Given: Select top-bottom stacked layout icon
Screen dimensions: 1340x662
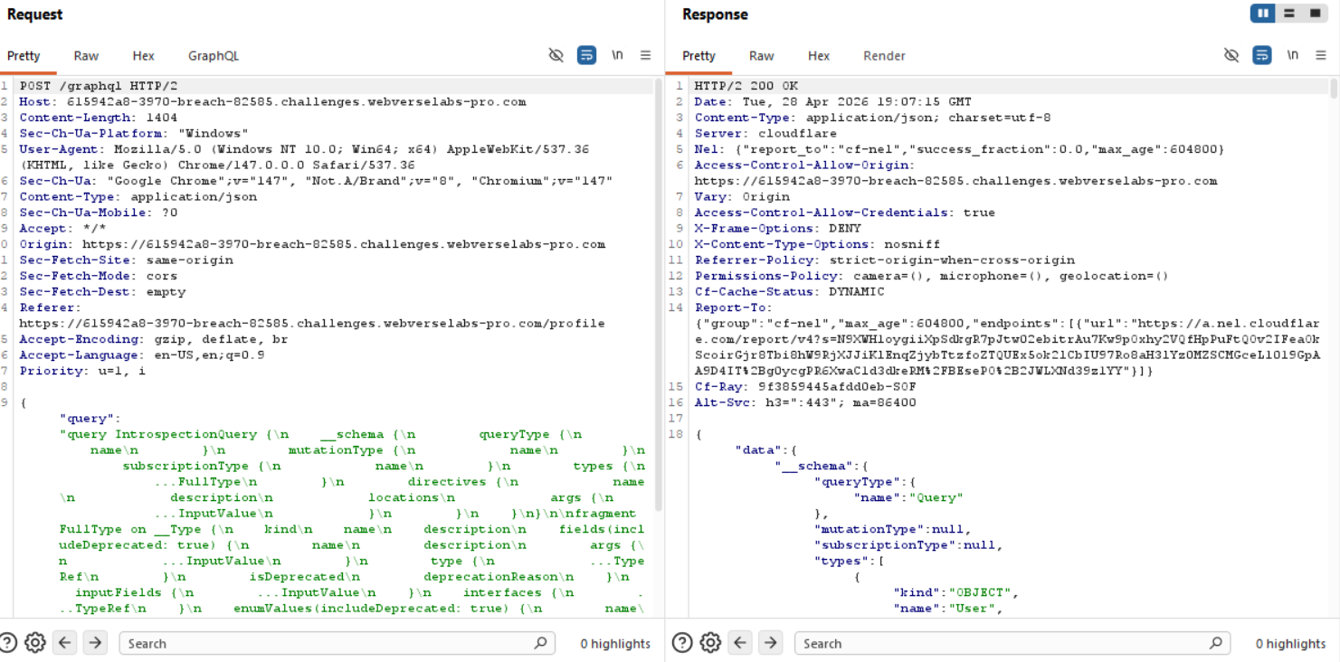Looking at the screenshot, I should click(1289, 14).
